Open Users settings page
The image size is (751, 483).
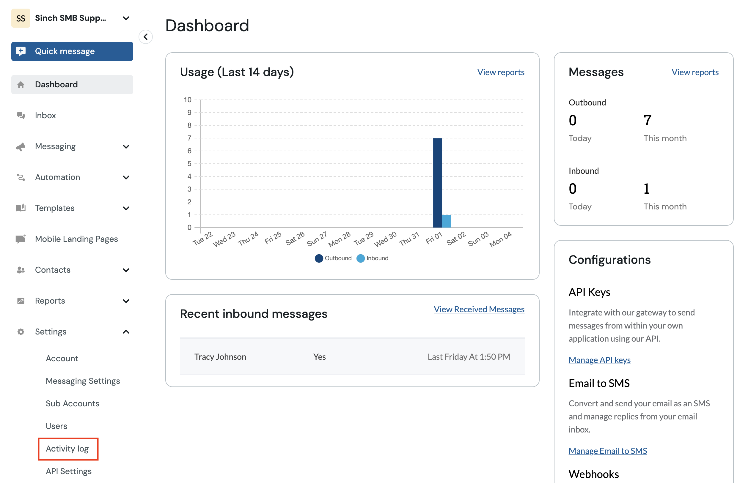pyautogui.click(x=56, y=426)
